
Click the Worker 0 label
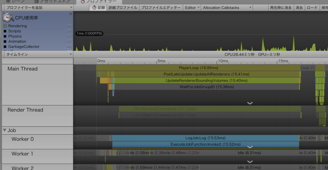tap(23, 139)
